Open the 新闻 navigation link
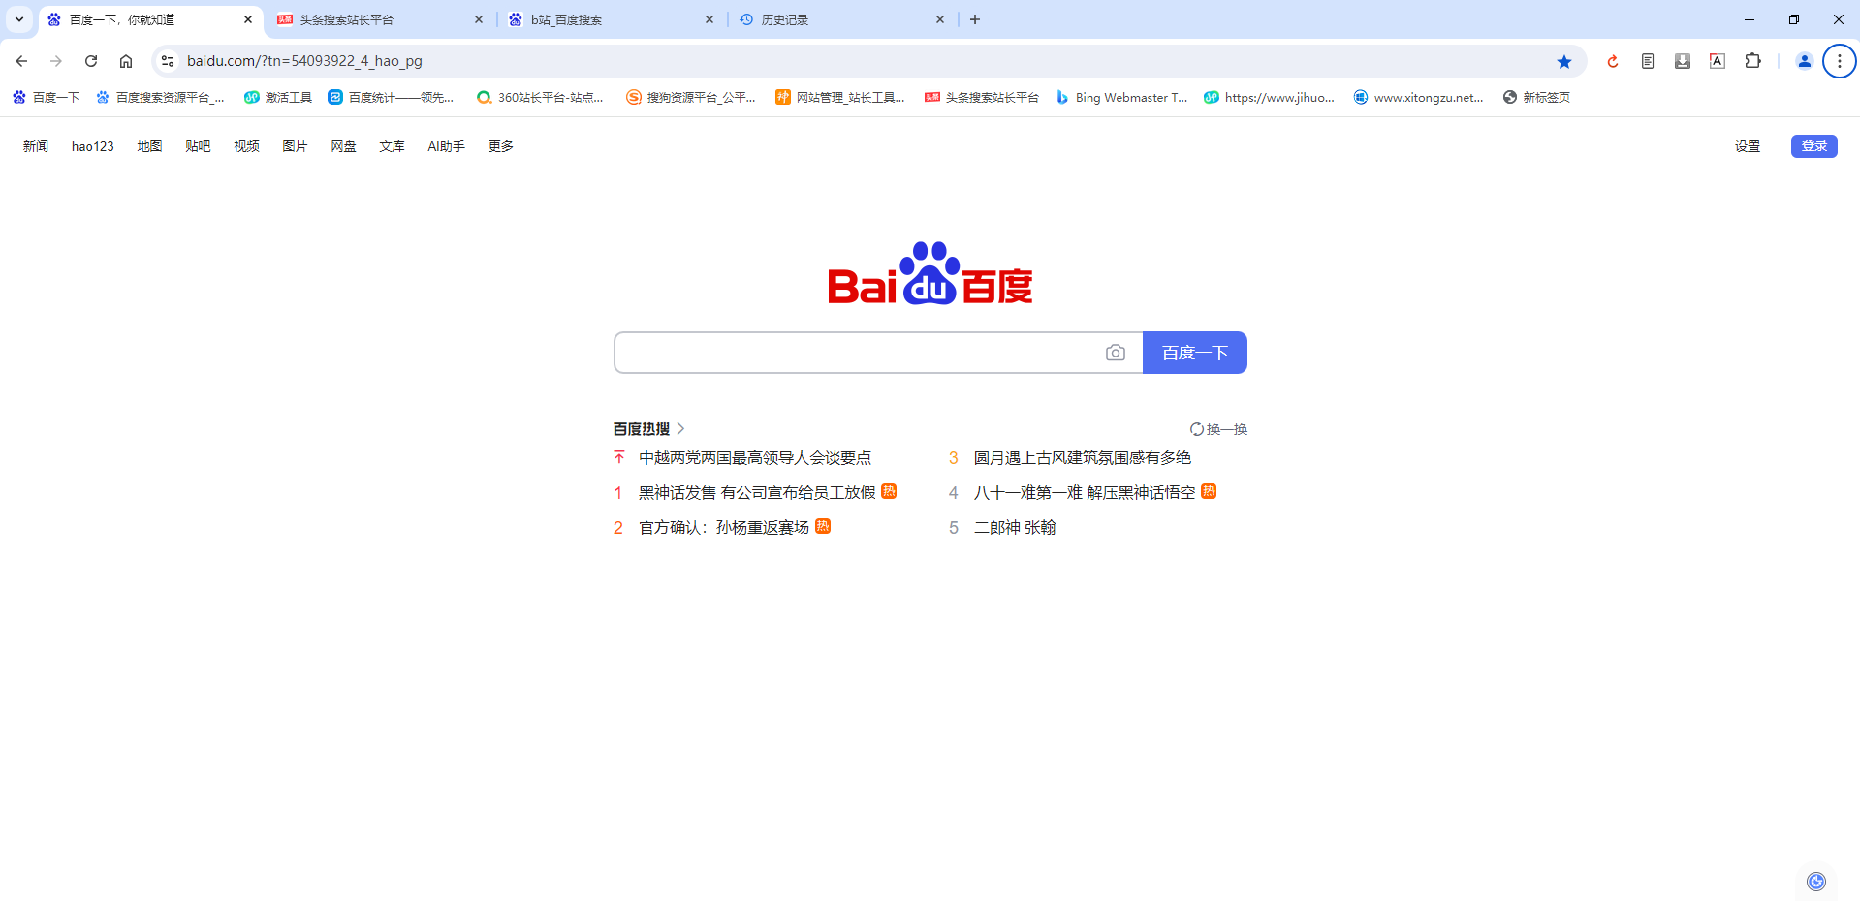 pos(36,146)
